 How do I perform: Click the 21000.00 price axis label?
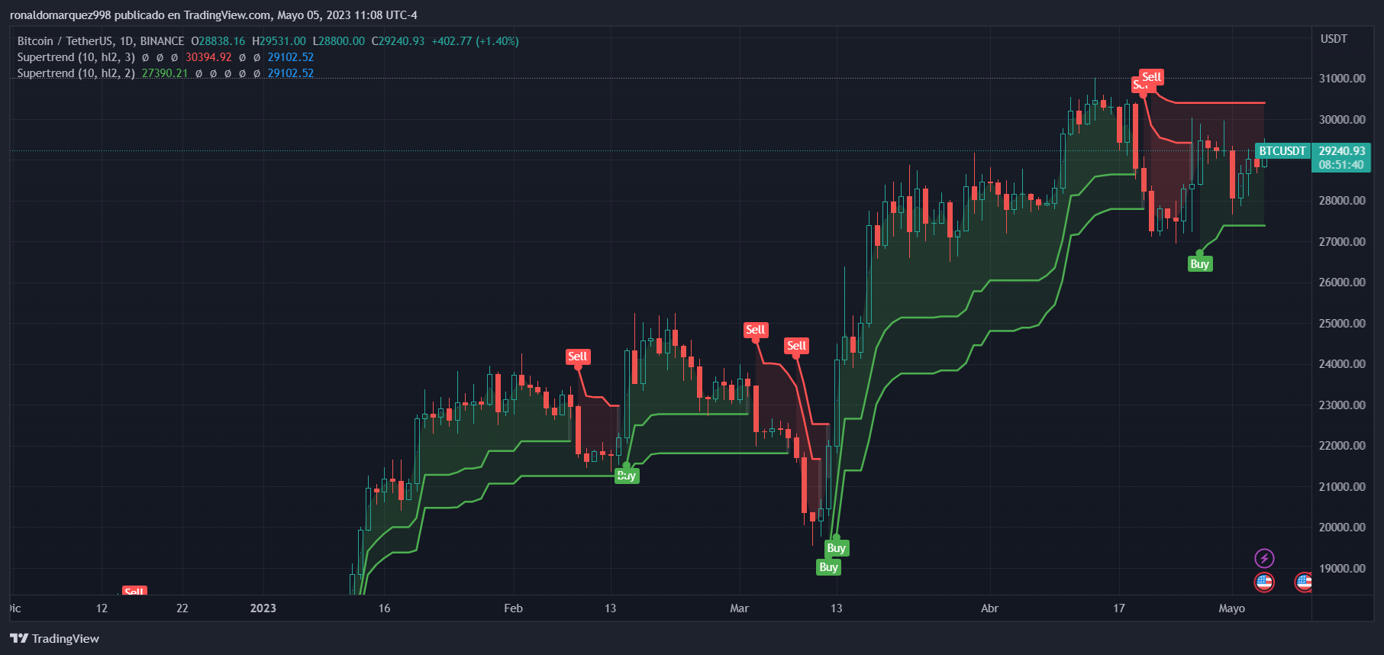1342,486
